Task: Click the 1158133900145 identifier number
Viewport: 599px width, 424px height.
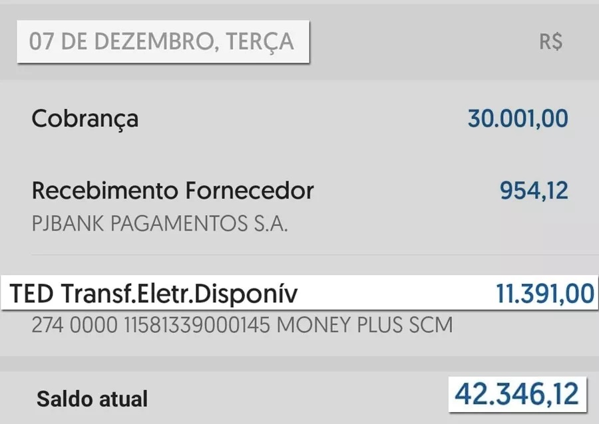Action: click(x=197, y=325)
